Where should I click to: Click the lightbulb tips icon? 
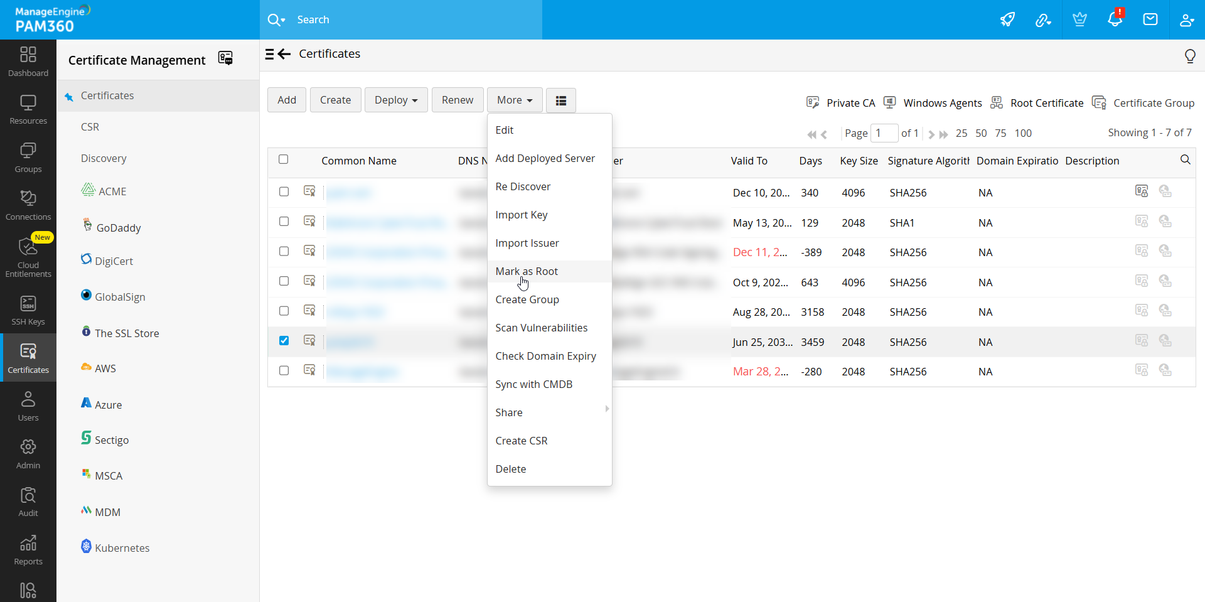1189,56
